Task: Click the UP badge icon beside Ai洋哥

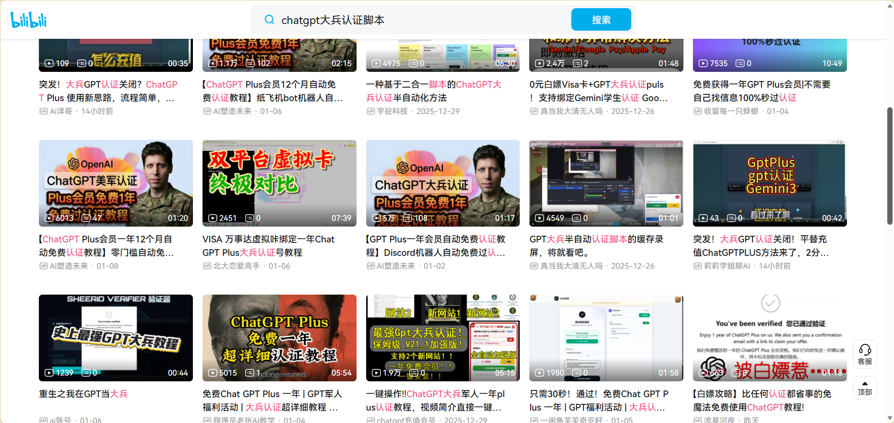Action: pyautogui.click(x=43, y=111)
